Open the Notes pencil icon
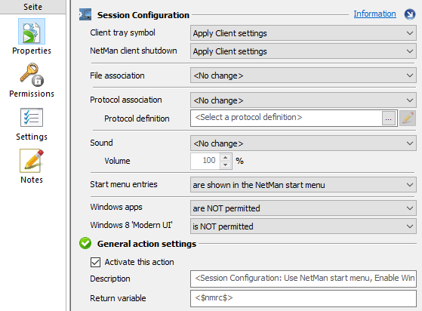Image resolution: width=422 pixels, height=311 pixels. pyautogui.click(x=32, y=161)
